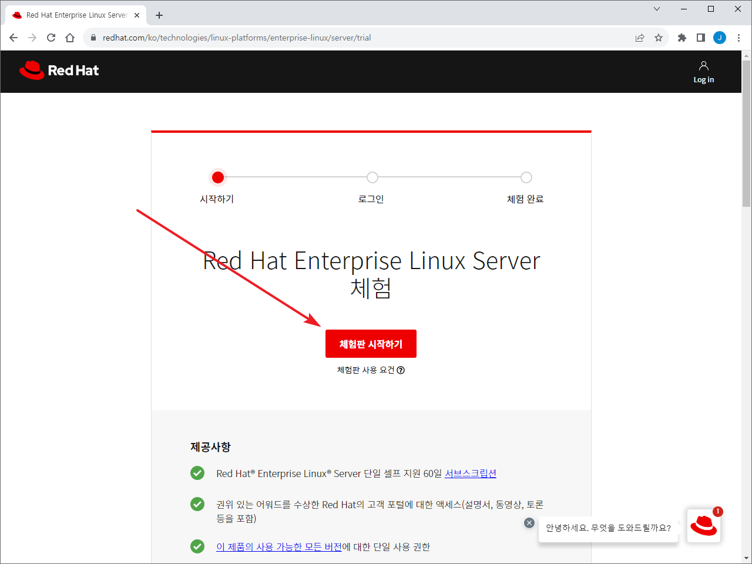Screen dimensions: 752x564
Task: Go to browser home icon
Action: click(x=70, y=38)
